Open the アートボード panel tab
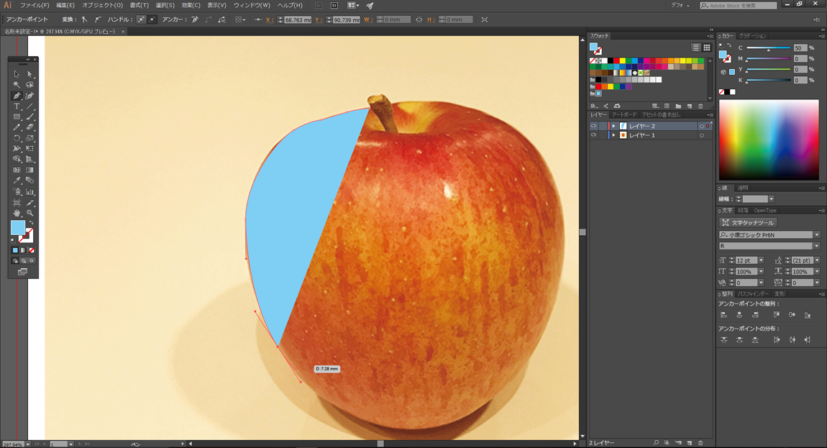Viewport: 827px width, 448px height. [x=624, y=114]
